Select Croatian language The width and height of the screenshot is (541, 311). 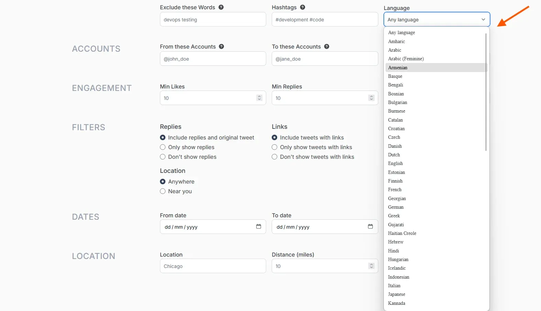tap(436, 128)
